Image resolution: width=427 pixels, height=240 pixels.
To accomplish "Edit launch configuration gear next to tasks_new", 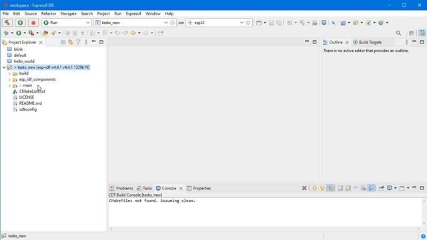I will (x=173, y=23).
